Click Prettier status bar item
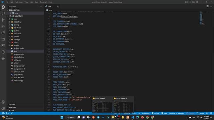This screenshot has height=120, width=214. pyautogui.click(x=200, y=113)
